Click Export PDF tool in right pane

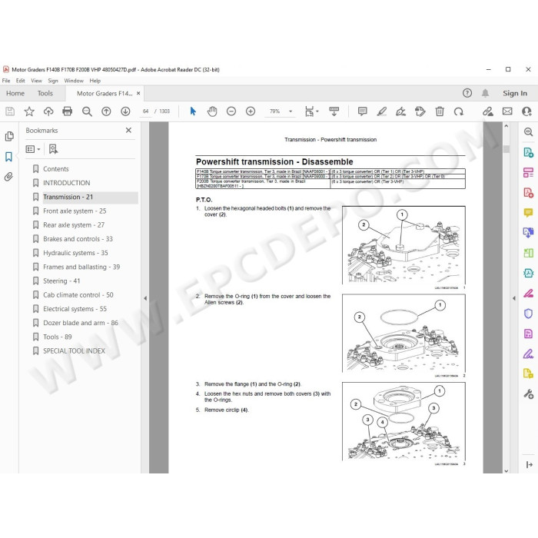528,152
